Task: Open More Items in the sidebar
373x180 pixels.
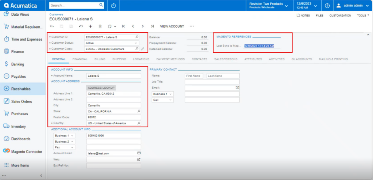Action: [23, 165]
